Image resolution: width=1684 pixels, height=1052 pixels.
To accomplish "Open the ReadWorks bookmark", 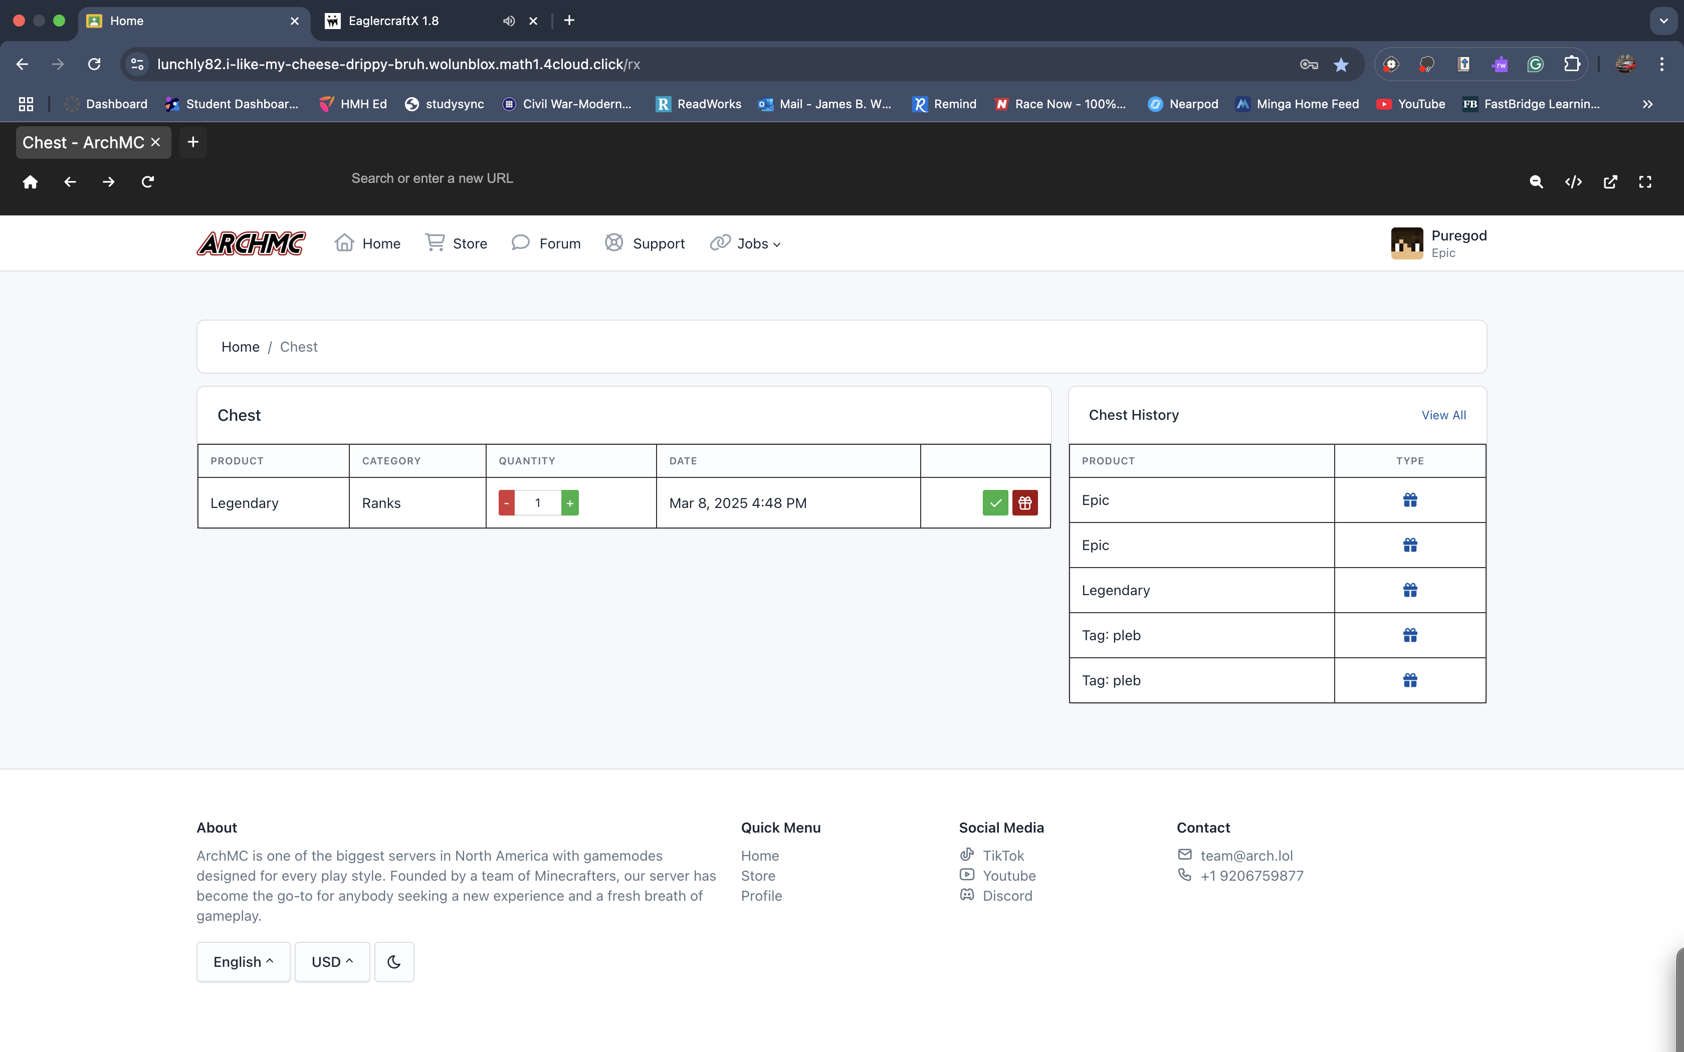I will click(698, 104).
